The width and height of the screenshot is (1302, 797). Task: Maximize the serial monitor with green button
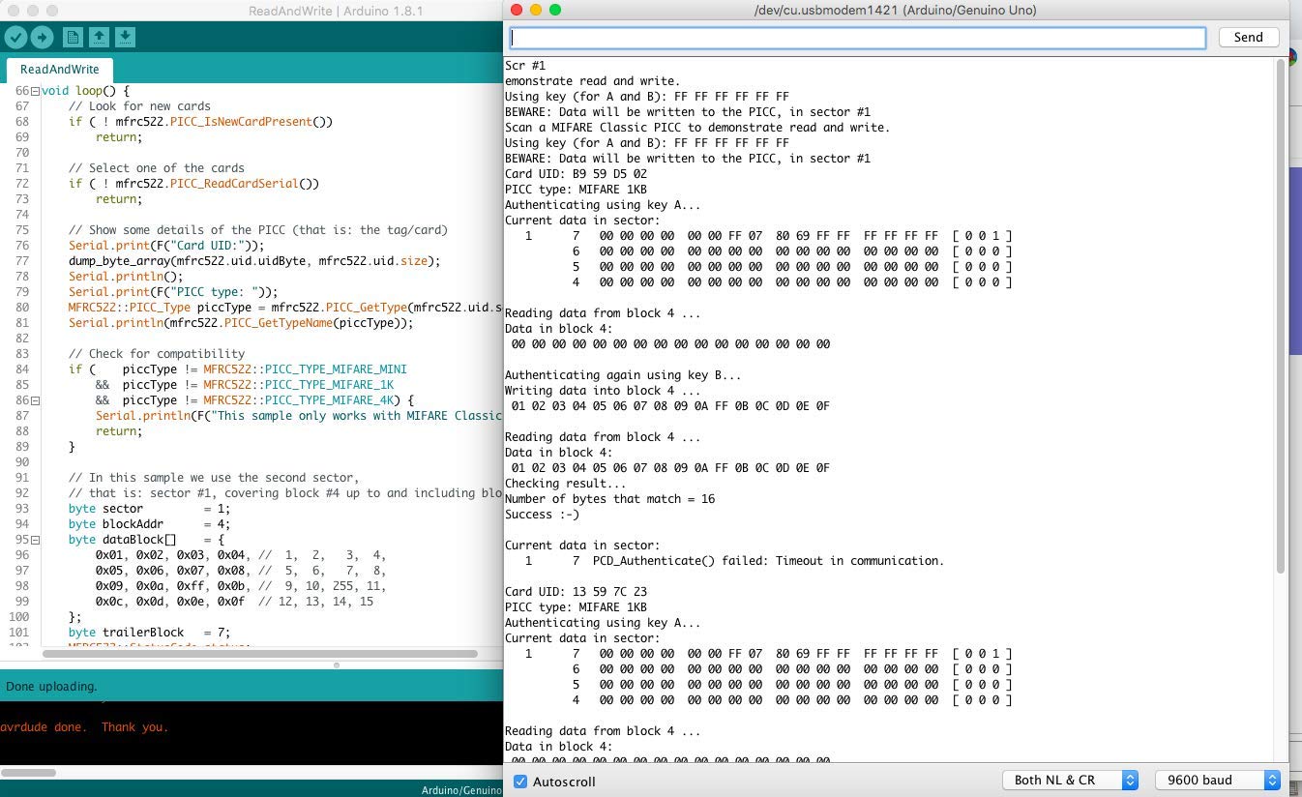[555, 10]
